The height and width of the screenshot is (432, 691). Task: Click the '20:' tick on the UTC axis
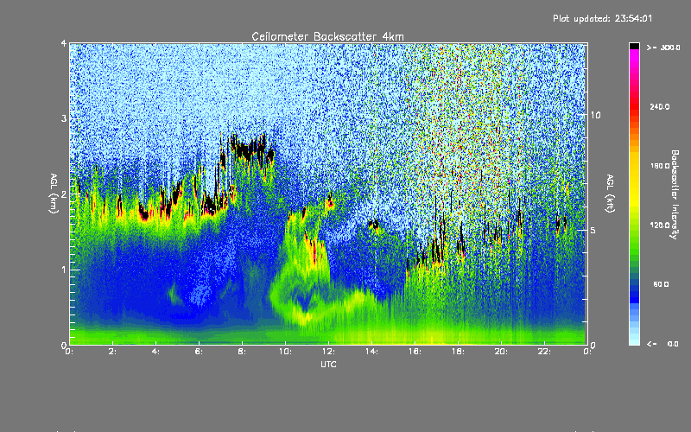tap(501, 352)
